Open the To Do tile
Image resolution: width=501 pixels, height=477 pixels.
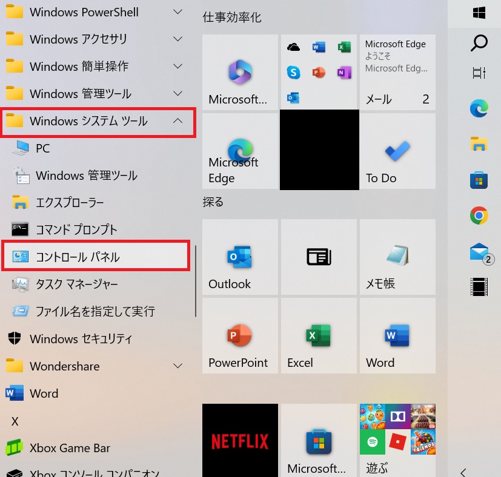[397, 151]
